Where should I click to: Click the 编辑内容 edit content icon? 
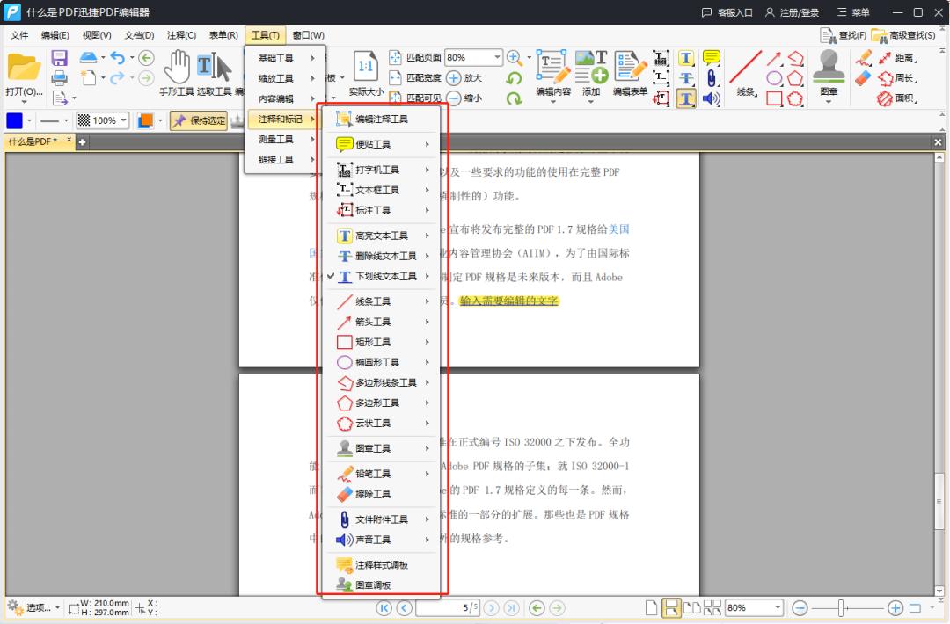coord(553,72)
